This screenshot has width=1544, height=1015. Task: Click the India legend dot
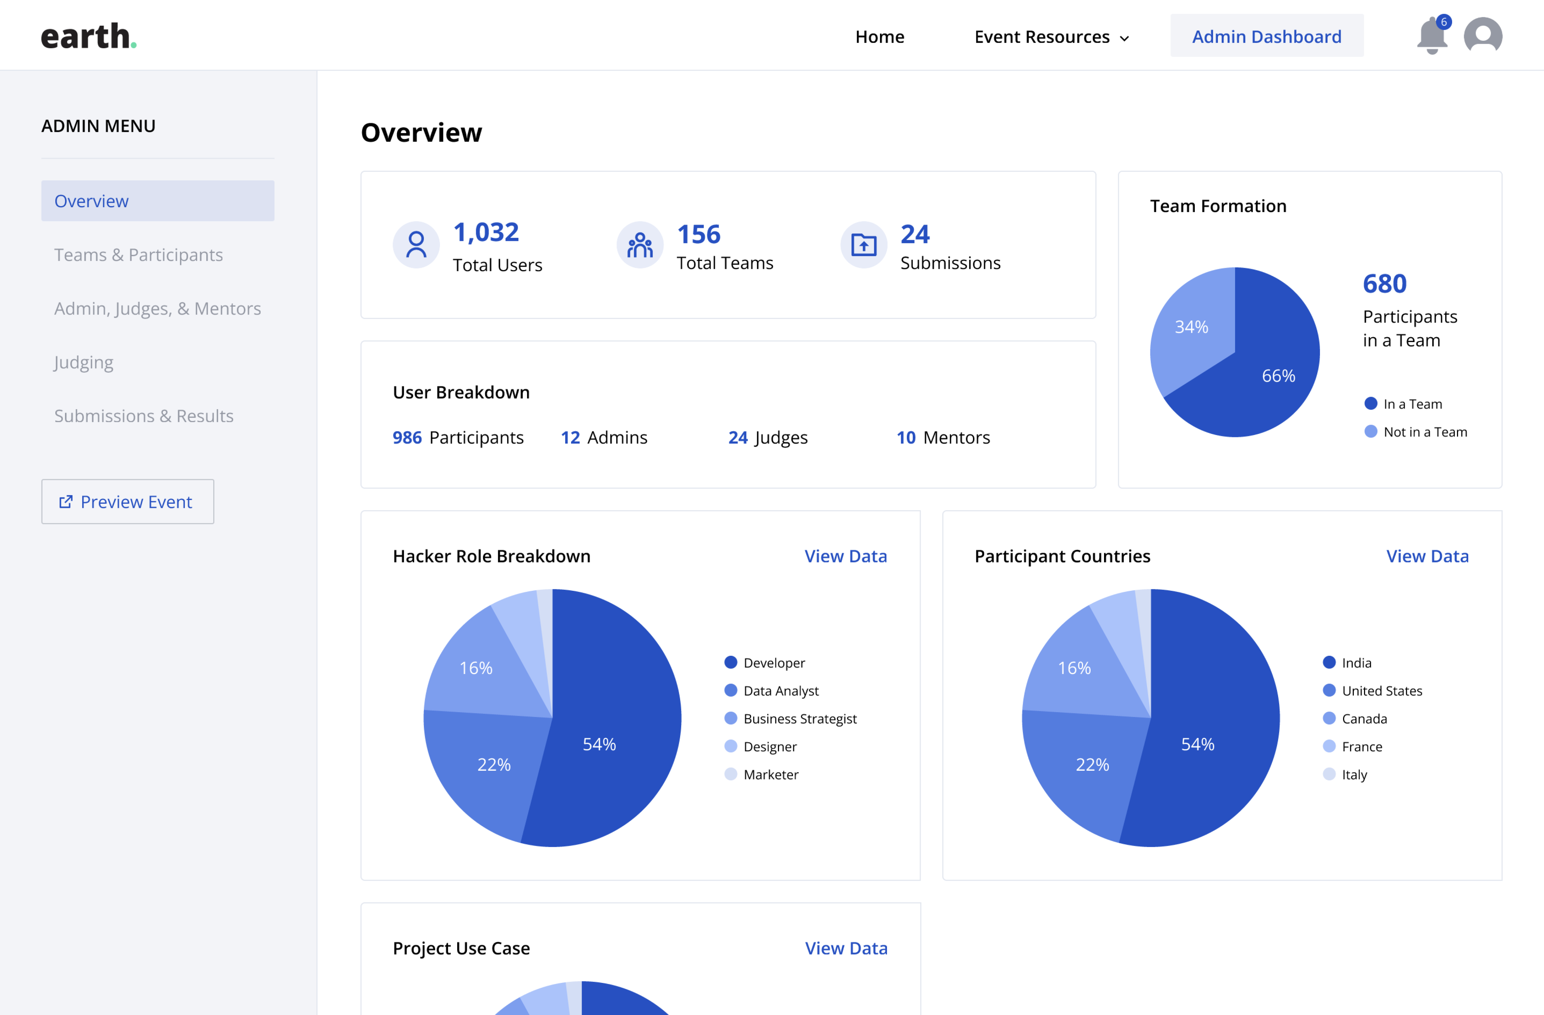(1329, 662)
